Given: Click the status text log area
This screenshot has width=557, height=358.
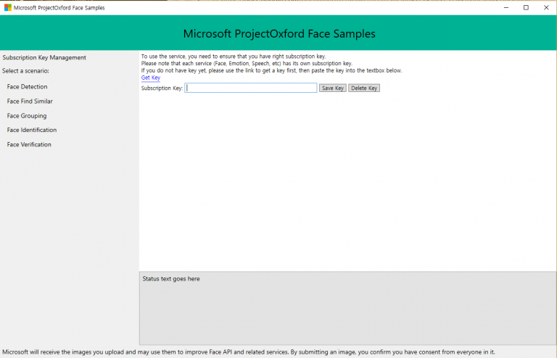Looking at the screenshot, I should click(347, 308).
